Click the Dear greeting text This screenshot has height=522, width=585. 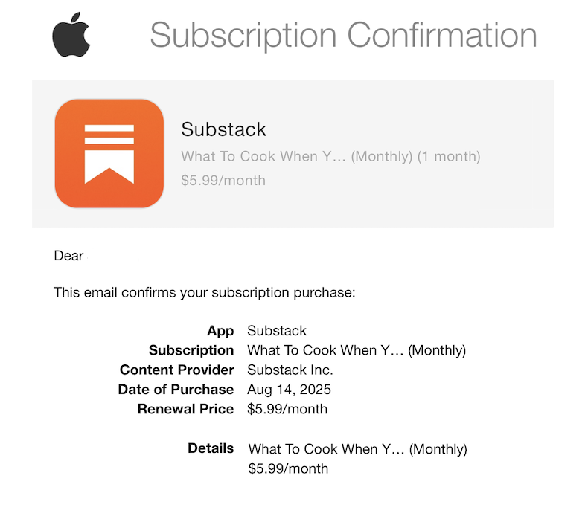(x=68, y=256)
